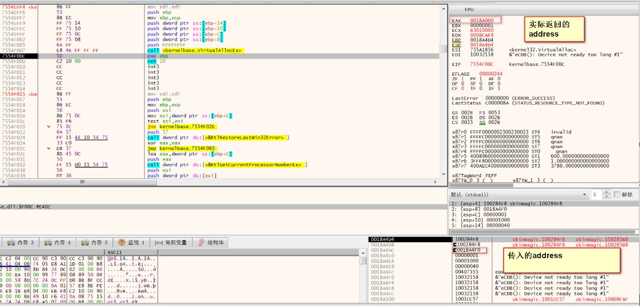Click the dump panel scroll-up arrow
Viewport: 640px width, 306px height.
pyautogui.click(x=363, y=252)
